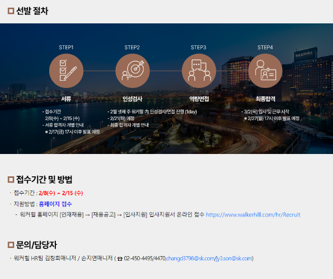Image resolution: width=333 pixels, height=279 pixels.
Task: Click the blue 홈페이지 접수 text
Action: (x=55, y=204)
